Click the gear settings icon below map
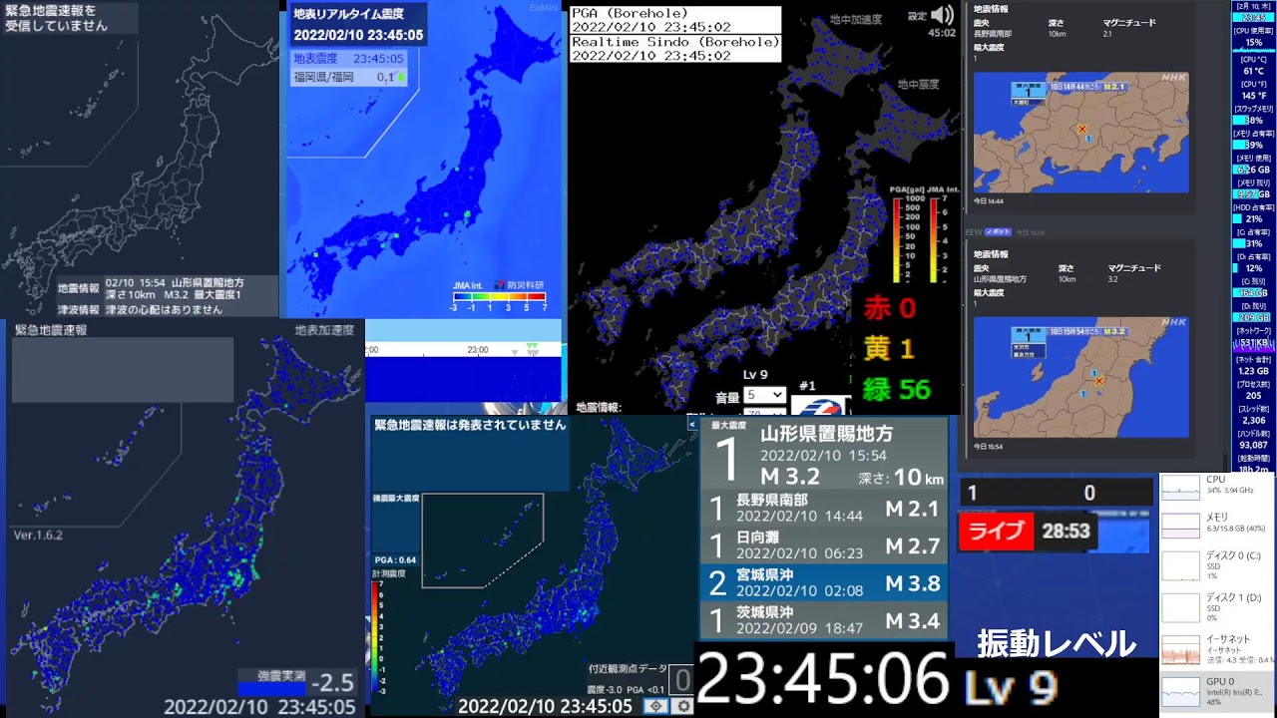This screenshot has height=718, width=1277. tap(683, 706)
